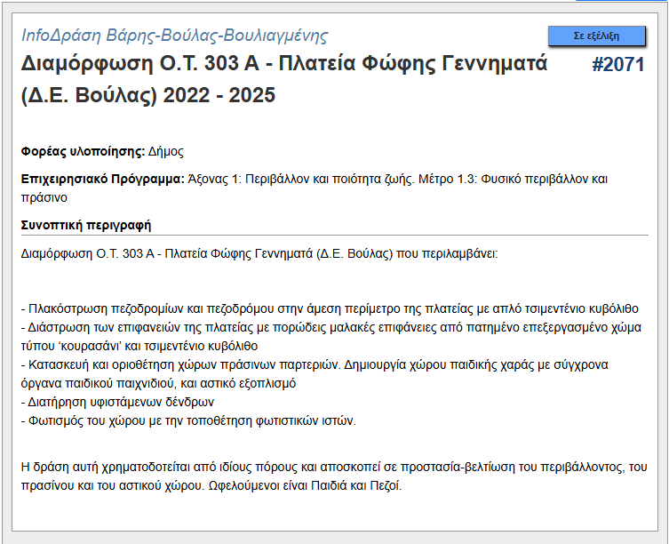Click the intro sentence ending "που περιλαμβάνει:"
The width and height of the screenshot is (669, 544).
point(259,252)
